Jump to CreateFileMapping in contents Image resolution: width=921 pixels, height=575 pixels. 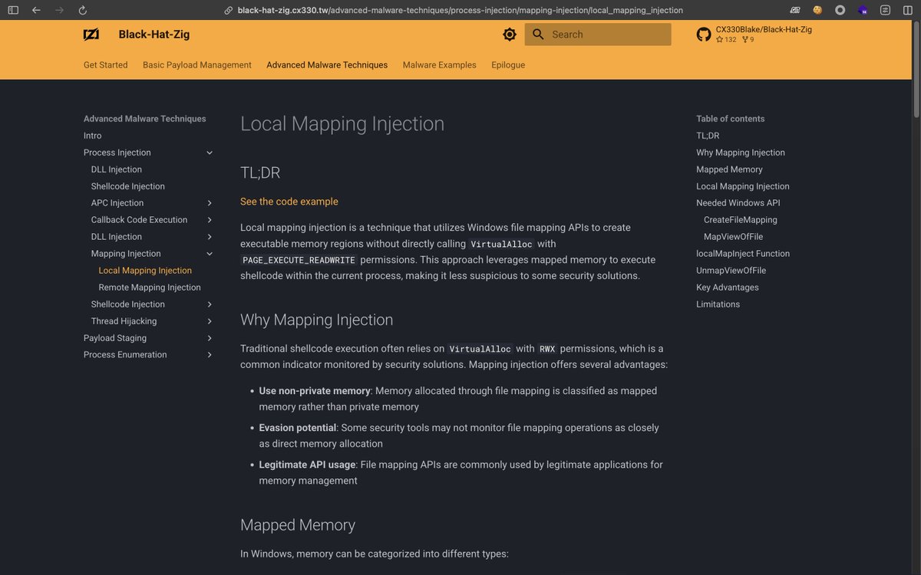(x=741, y=220)
